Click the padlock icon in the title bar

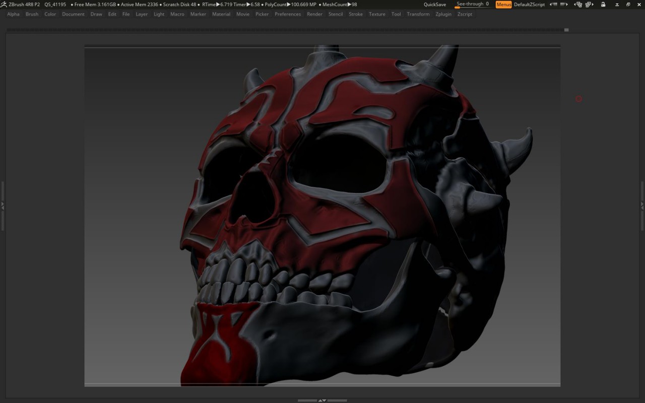click(x=603, y=5)
